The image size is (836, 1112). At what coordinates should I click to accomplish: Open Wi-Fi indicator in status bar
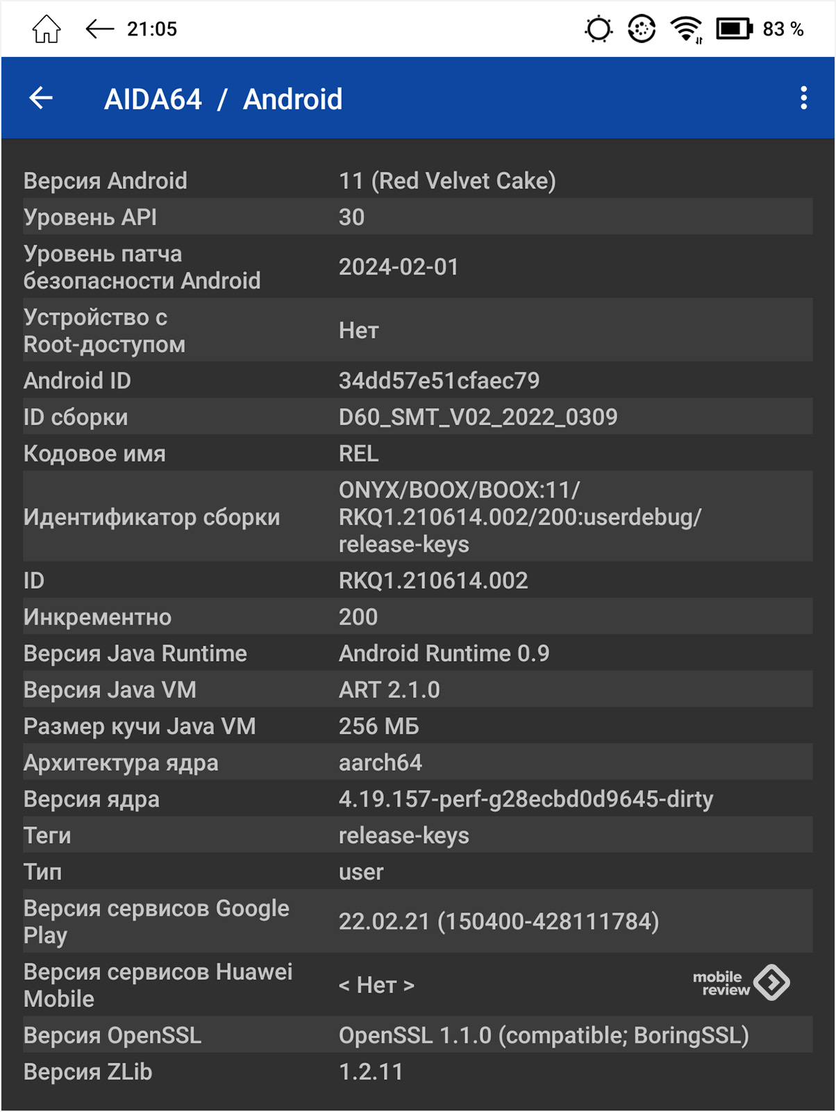(x=687, y=29)
